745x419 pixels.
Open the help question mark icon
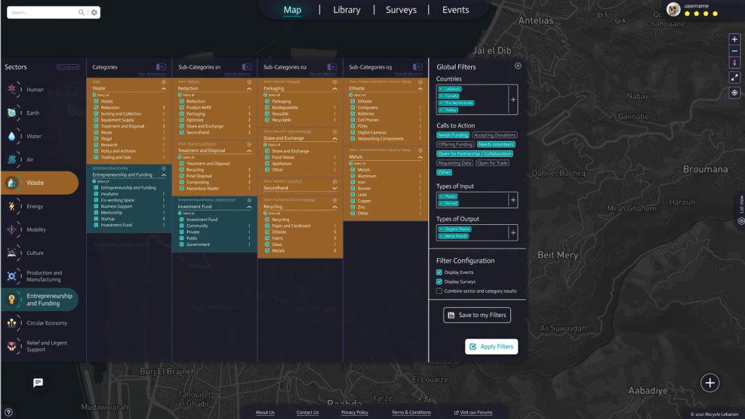click(8, 412)
